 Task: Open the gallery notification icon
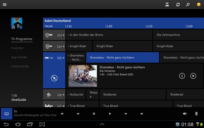coord(178,124)
